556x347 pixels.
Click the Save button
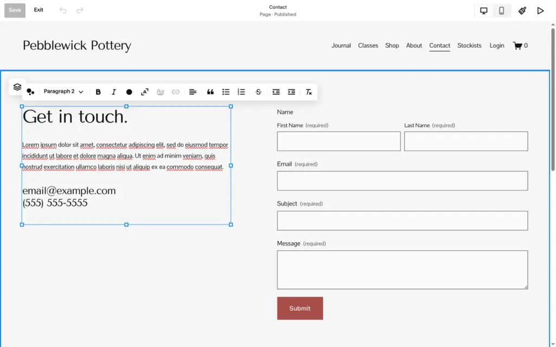[x=15, y=10]
